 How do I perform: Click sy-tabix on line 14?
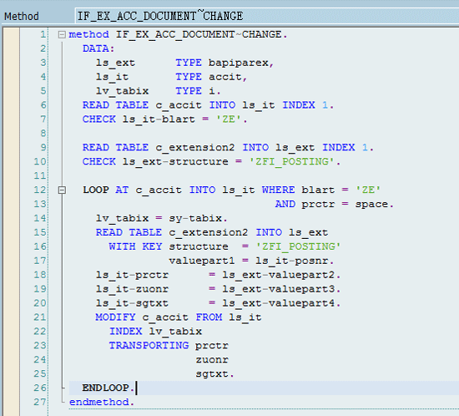tap(195, 218)
